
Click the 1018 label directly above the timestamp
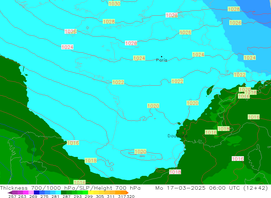click(175, 172)
